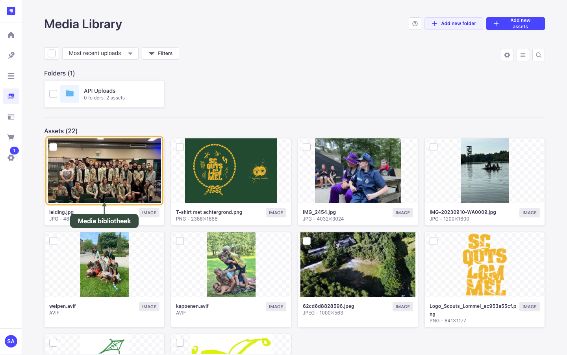Click the 'JPG - 4032✕3024' dimensions text

[323, 219]
